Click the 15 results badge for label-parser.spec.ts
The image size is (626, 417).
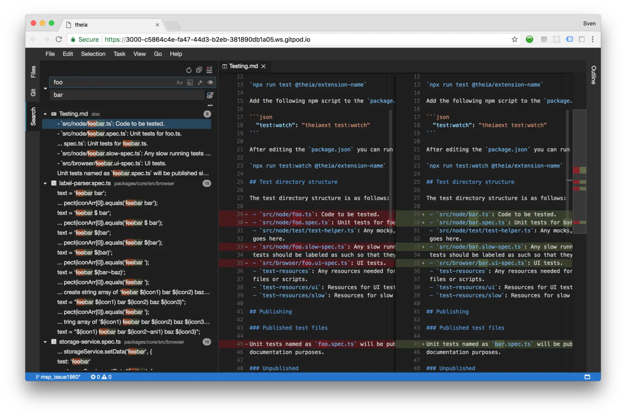(x=207, y=184)
